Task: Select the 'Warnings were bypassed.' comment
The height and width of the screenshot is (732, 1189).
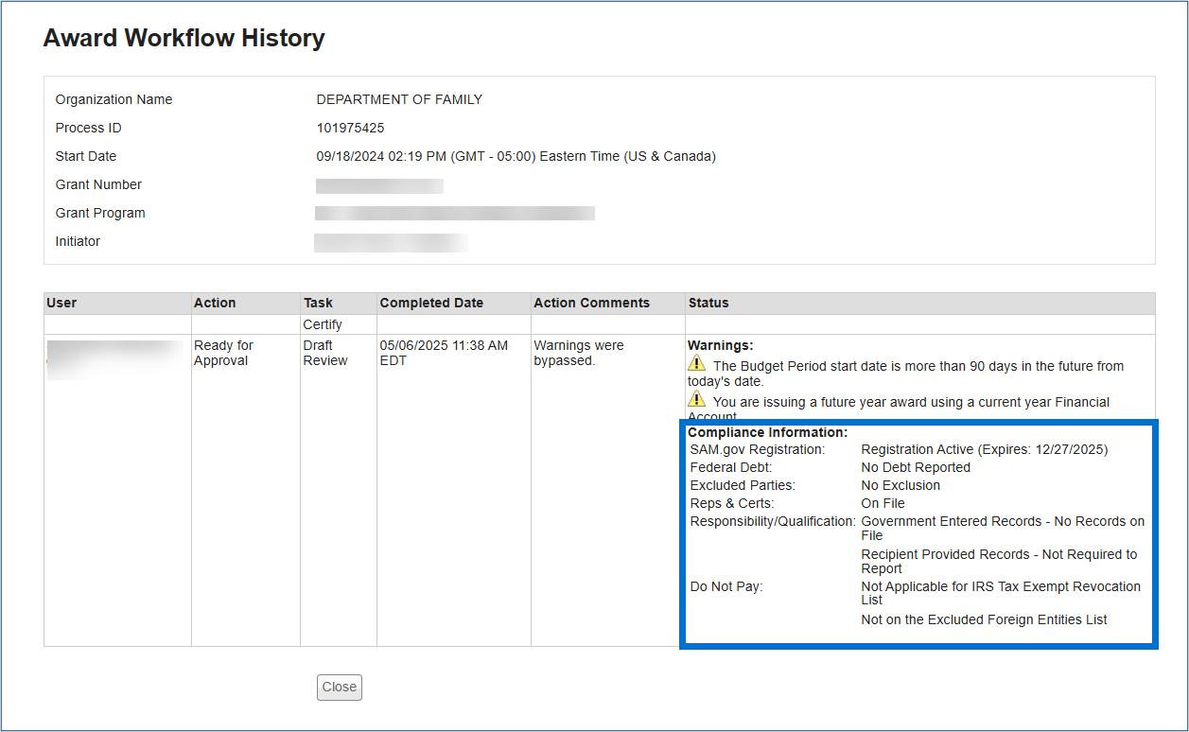Action: click(x=578, y=353)
